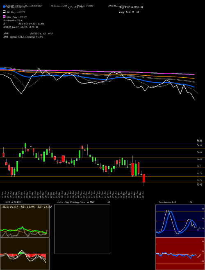Click the 74.66 price axis label

[200, 146]
